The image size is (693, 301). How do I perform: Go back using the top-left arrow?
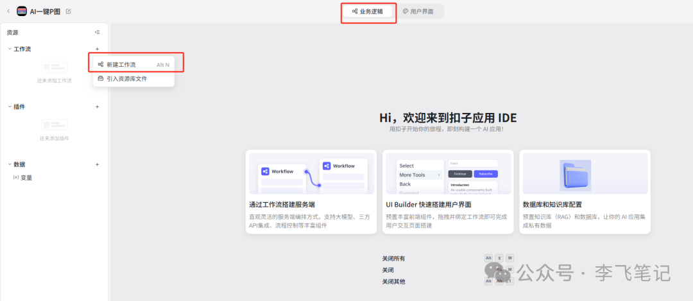click(8, 11)
